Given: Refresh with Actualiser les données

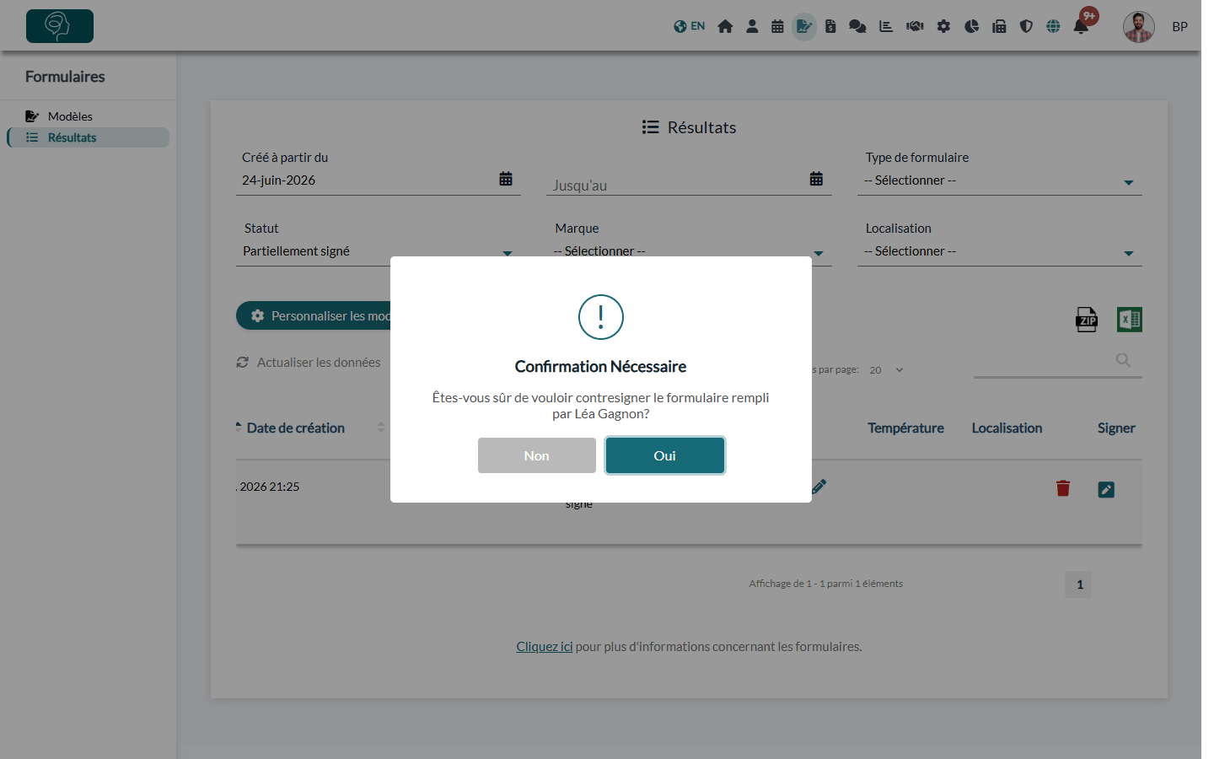Looking at the screenshot, I should click(x=309, y=363).
